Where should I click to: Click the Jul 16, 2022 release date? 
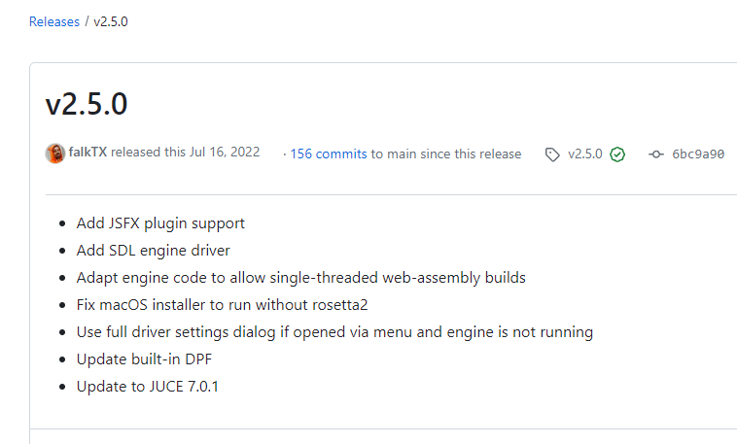(226, 154)
